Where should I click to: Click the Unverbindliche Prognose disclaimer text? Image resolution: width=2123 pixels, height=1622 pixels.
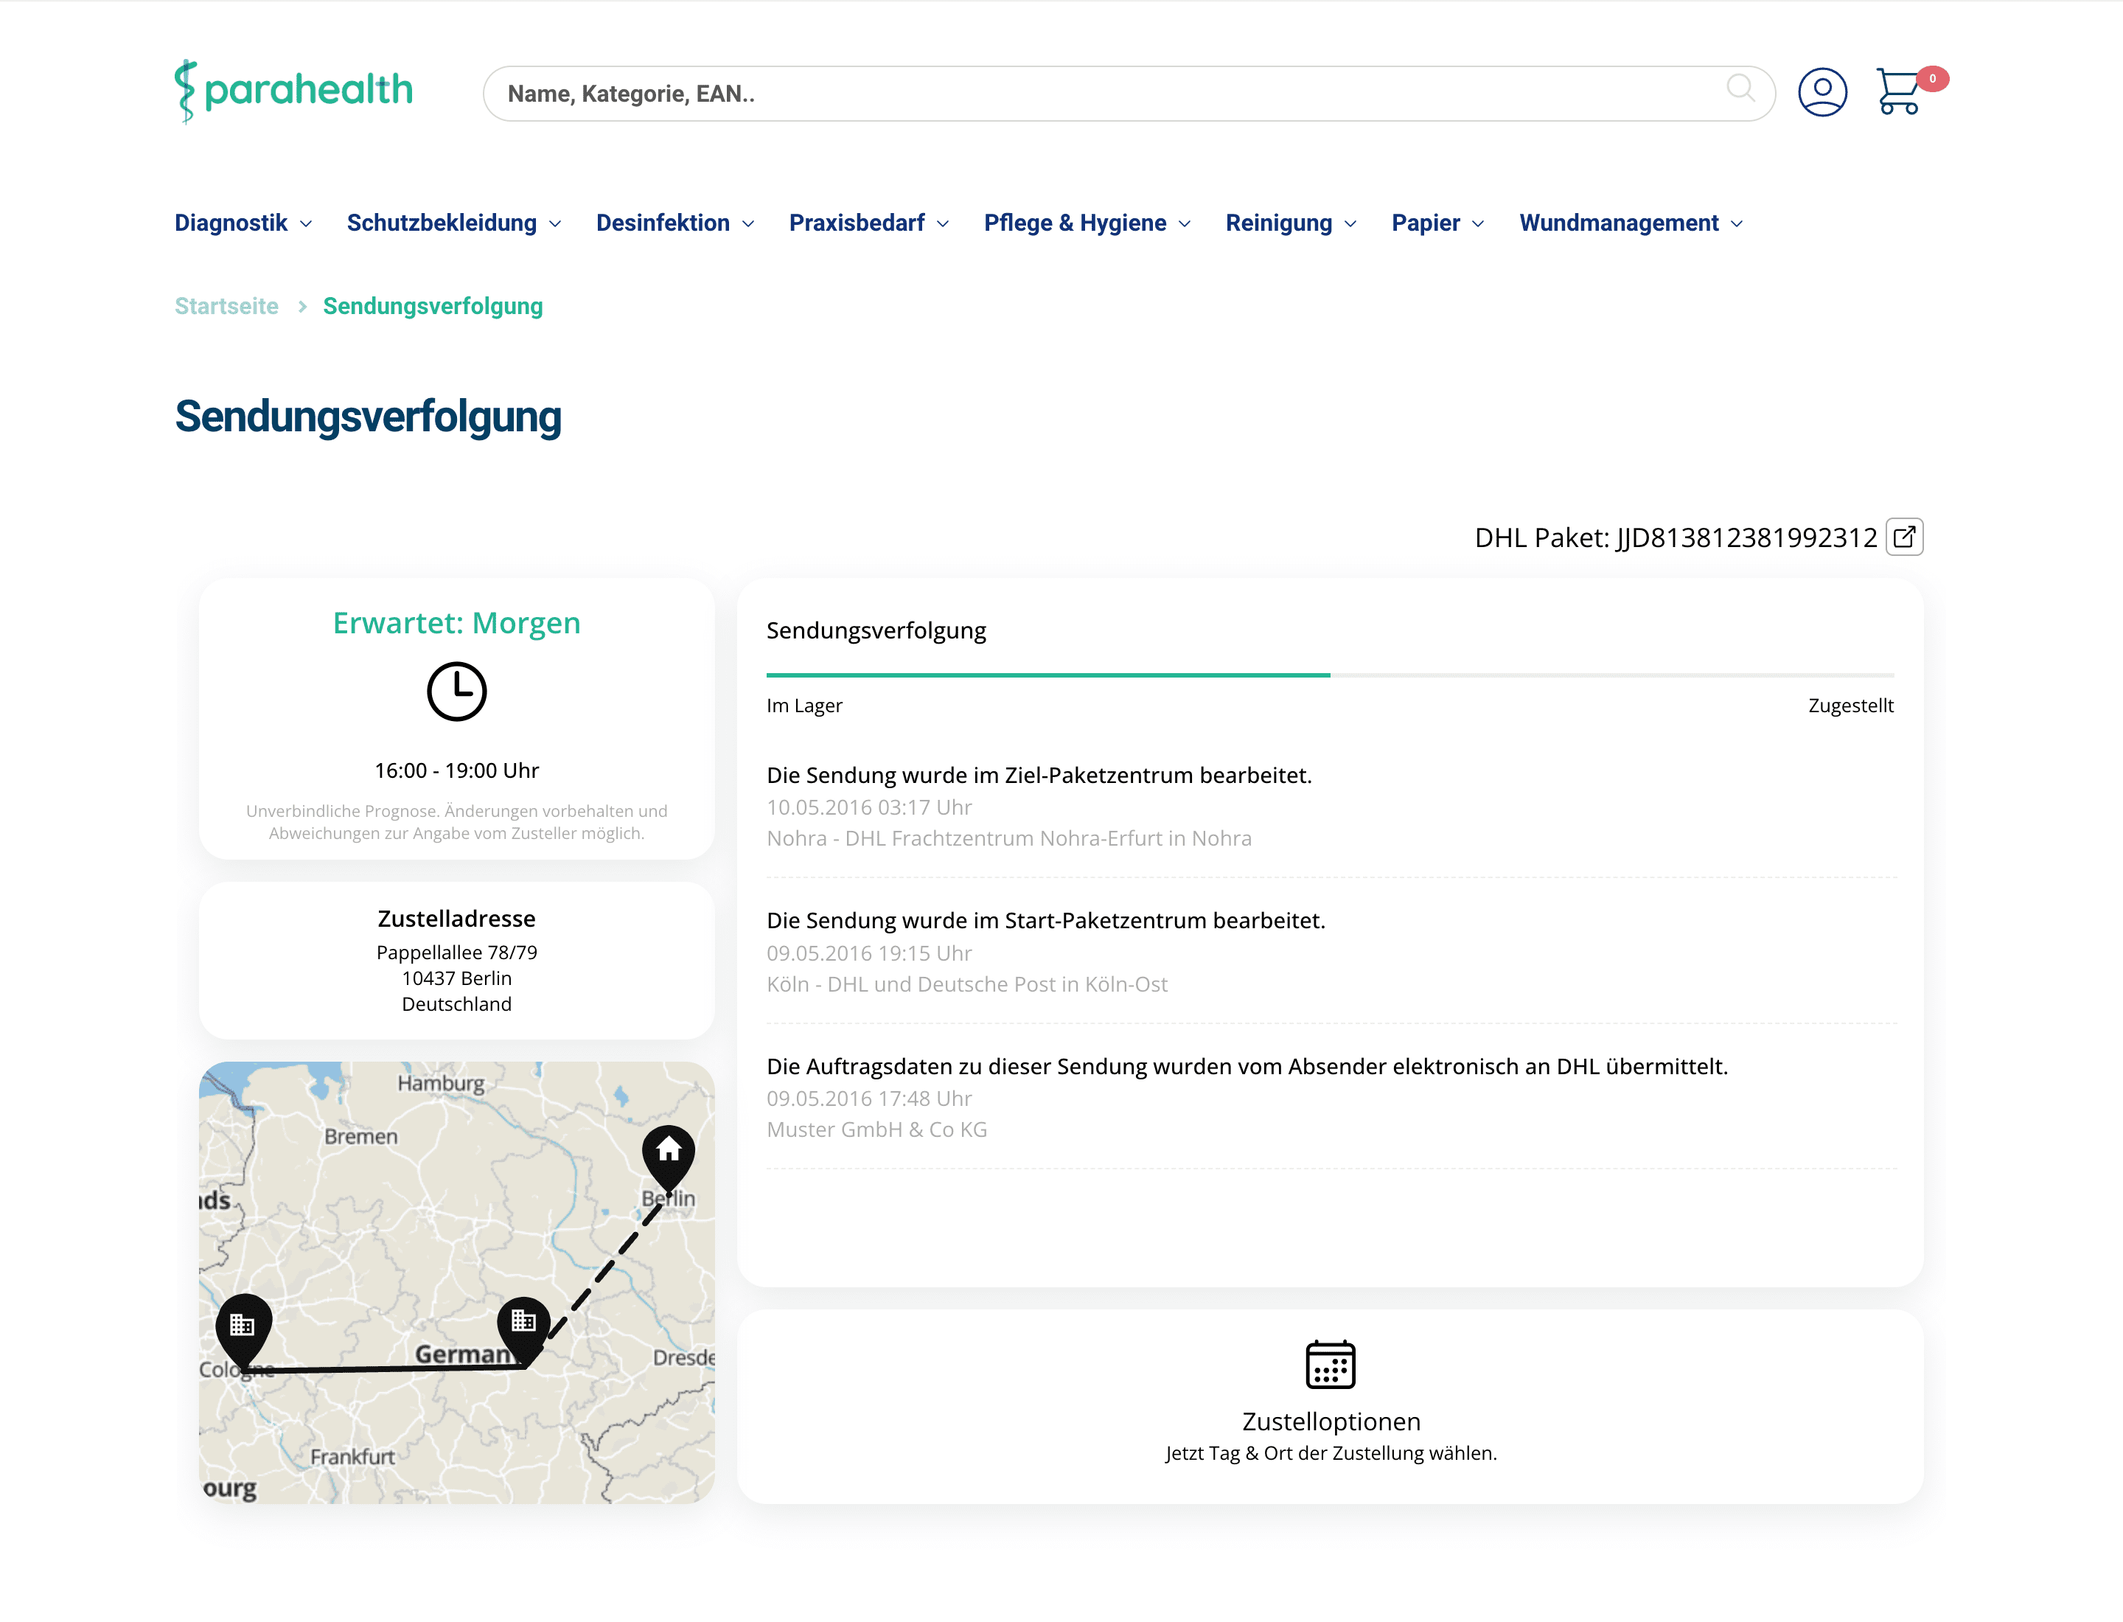click(456, 821)
